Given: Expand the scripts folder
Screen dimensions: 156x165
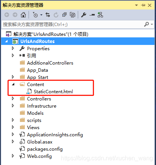Looking at the screenshot, I should (13, 120).
